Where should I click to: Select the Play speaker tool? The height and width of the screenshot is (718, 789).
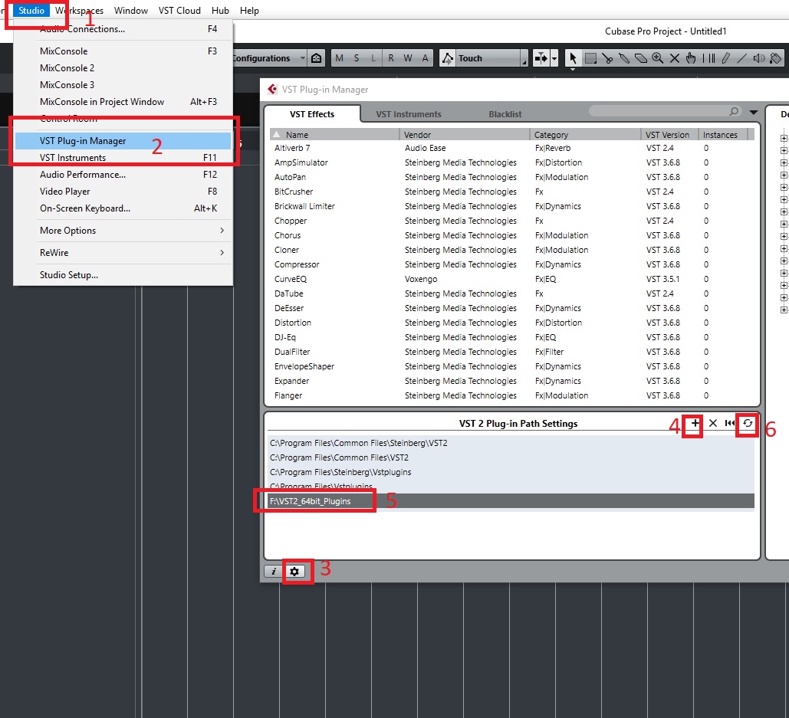click(759, 58)
